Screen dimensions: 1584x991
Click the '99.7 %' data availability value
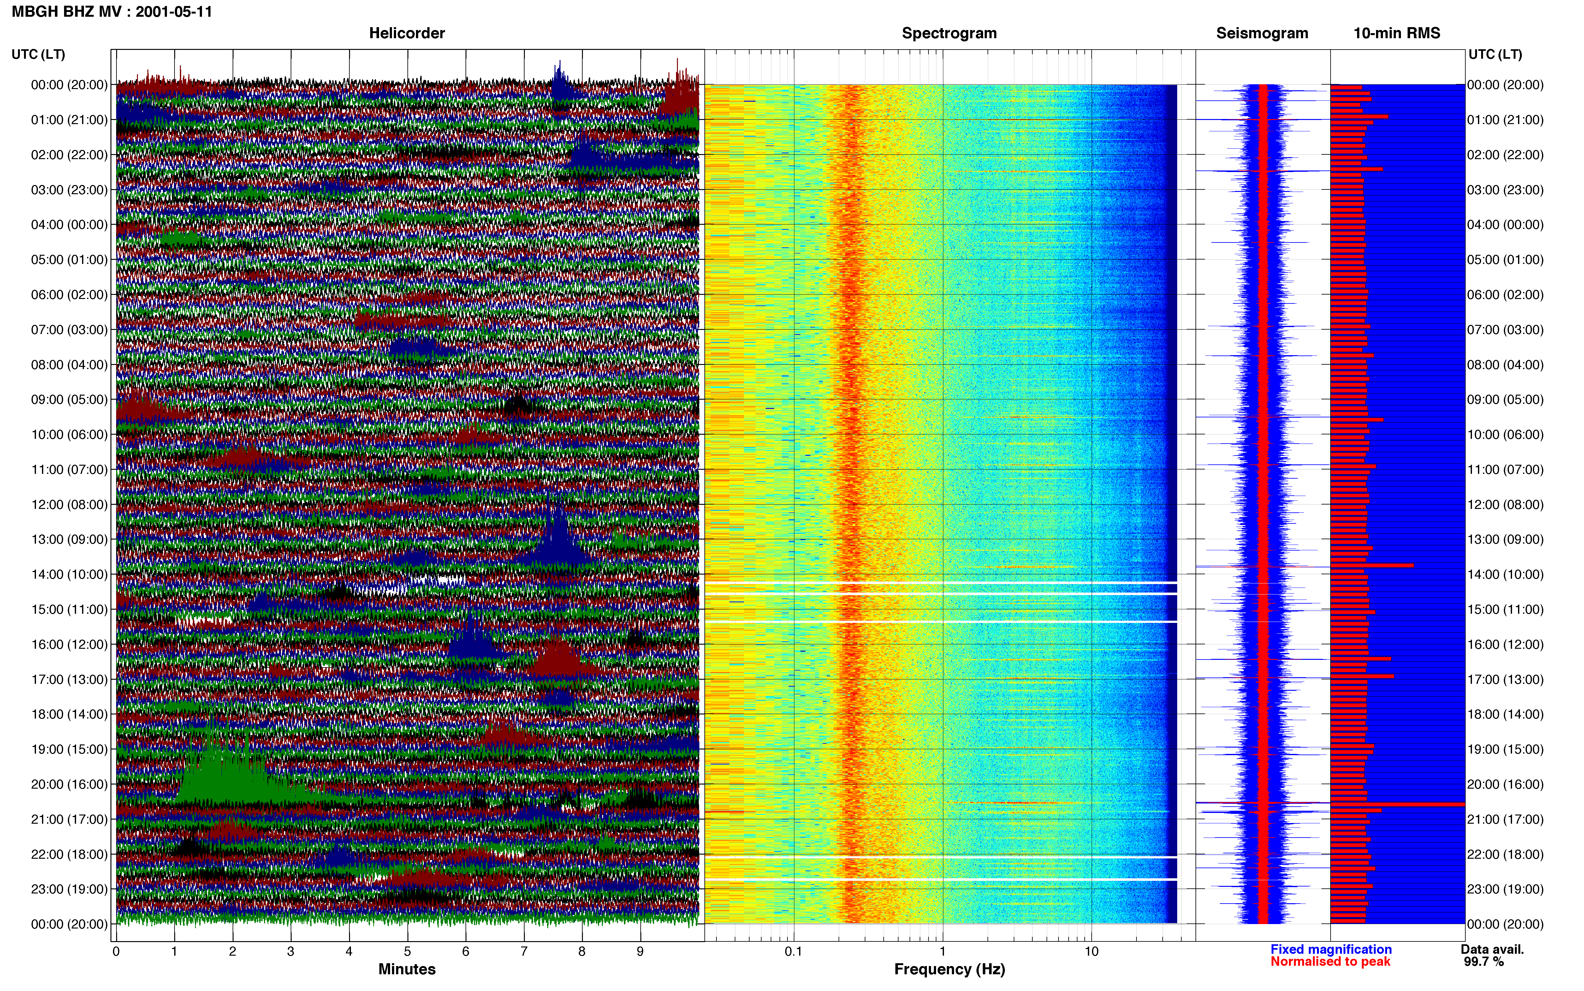(x=1484, y=962)
